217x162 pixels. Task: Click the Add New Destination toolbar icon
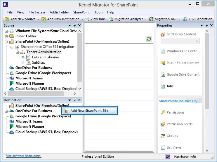click(44, 19)
